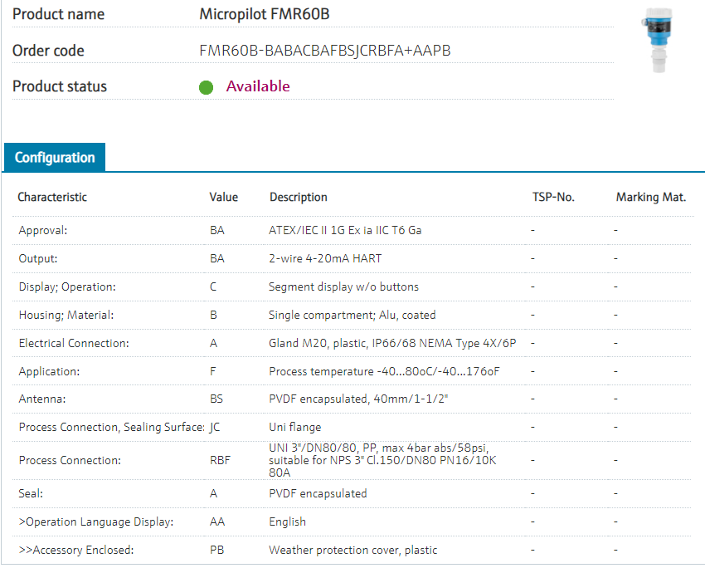
Task: Select Segment display w/o buttons description
Action: click(x=343, y=286)
